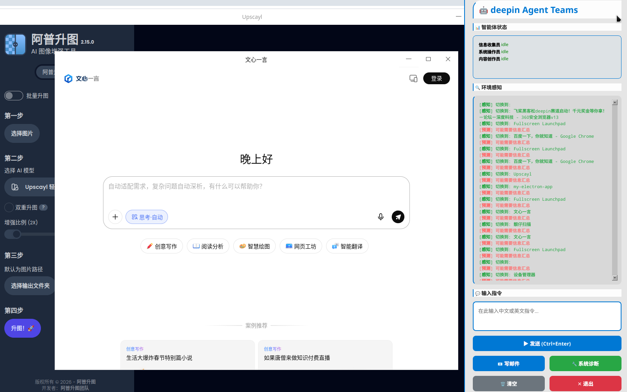Click the 环境感知 magnifier icon

pyautogui.click(x=478, y=88)
